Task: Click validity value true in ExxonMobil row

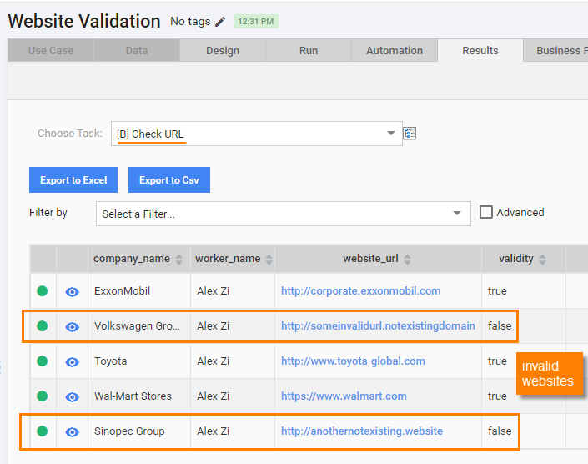Action: [497, 290]
